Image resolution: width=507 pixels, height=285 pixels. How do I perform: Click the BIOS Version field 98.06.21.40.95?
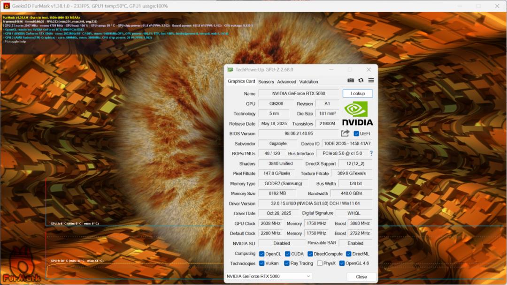[x=299, y=133]
